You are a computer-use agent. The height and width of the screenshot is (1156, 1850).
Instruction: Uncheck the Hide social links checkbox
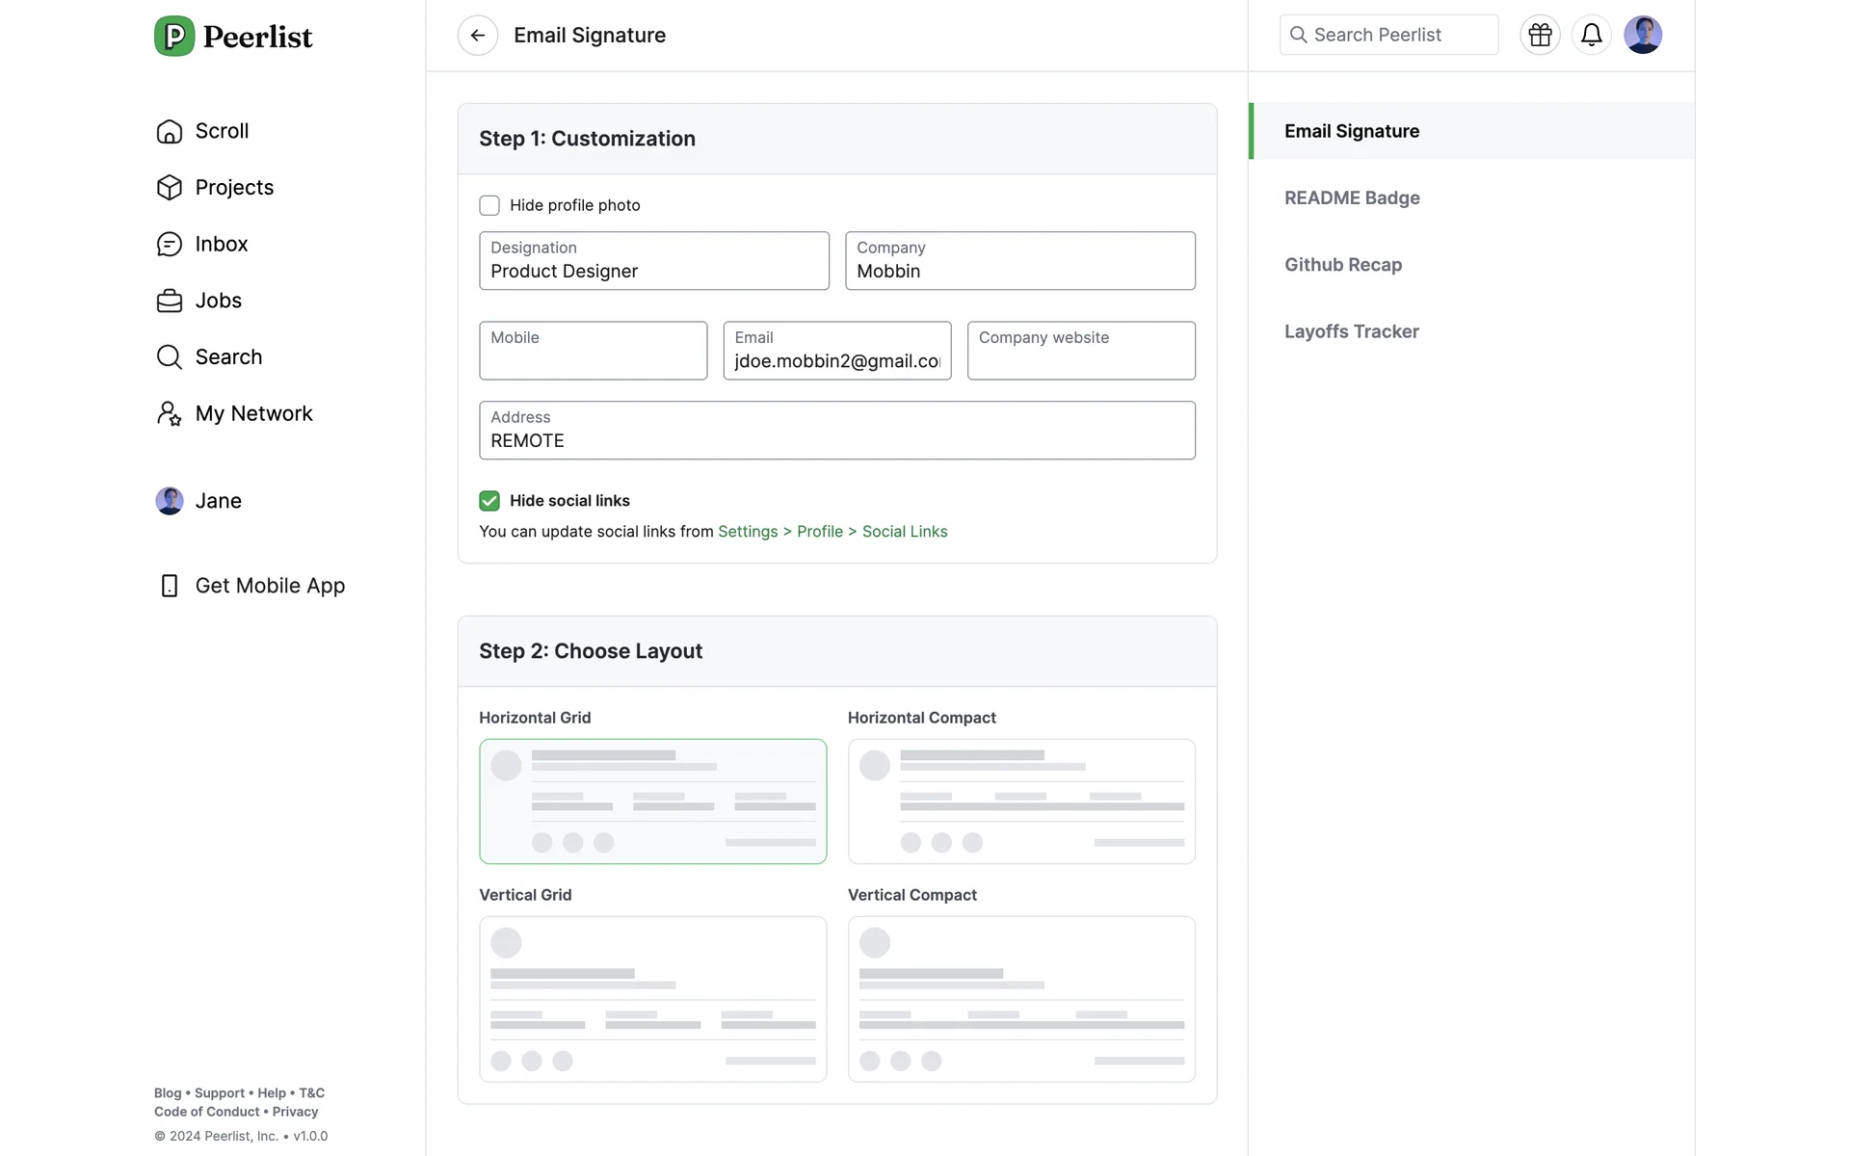tap(489, 501)
